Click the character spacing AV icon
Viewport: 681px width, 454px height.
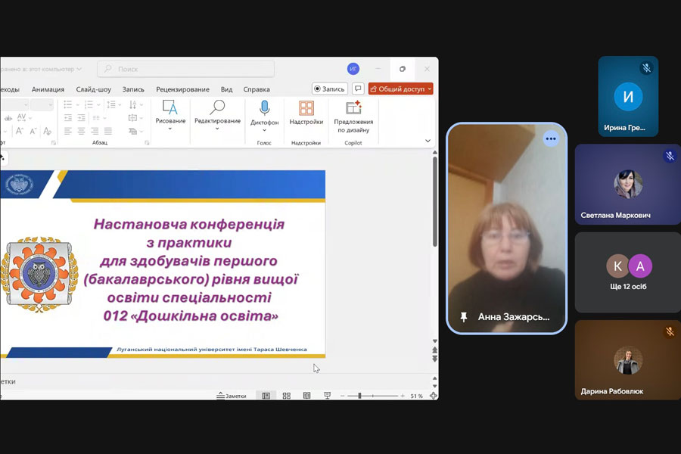(x=22, y=117)
